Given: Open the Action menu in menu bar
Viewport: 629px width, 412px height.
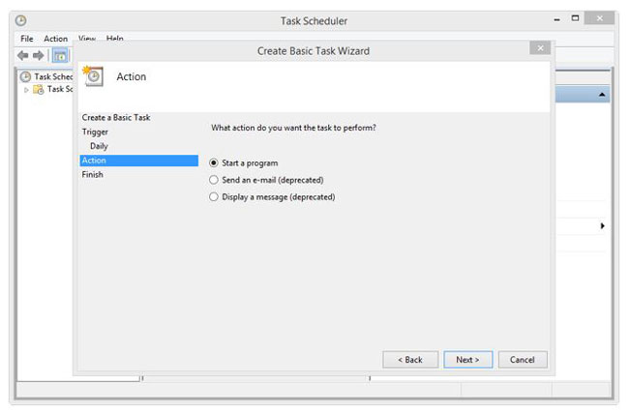Looking at the screenshot, I should [x=55, y=39].
